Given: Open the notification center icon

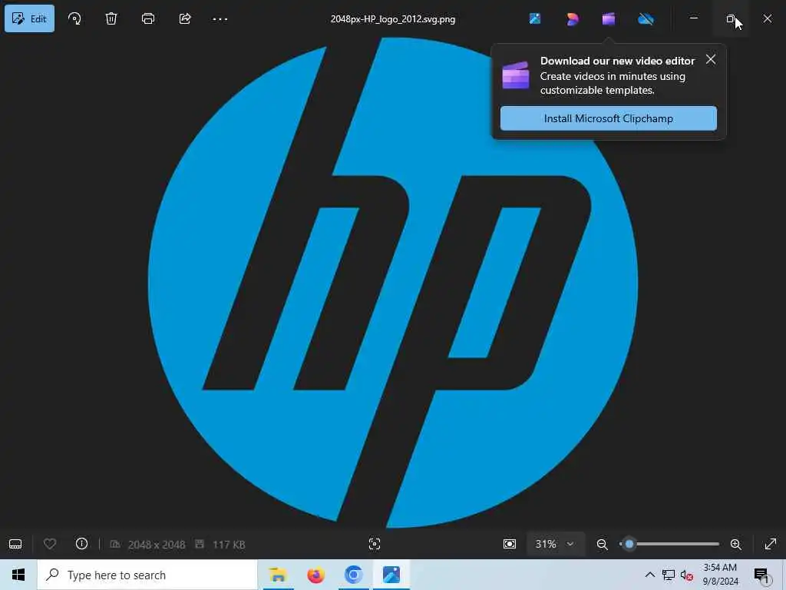Looking at the screenshot, I should coord(761,575).
